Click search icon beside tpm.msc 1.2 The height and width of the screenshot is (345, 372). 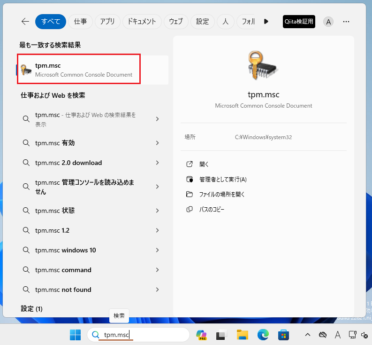click(26, 230)
